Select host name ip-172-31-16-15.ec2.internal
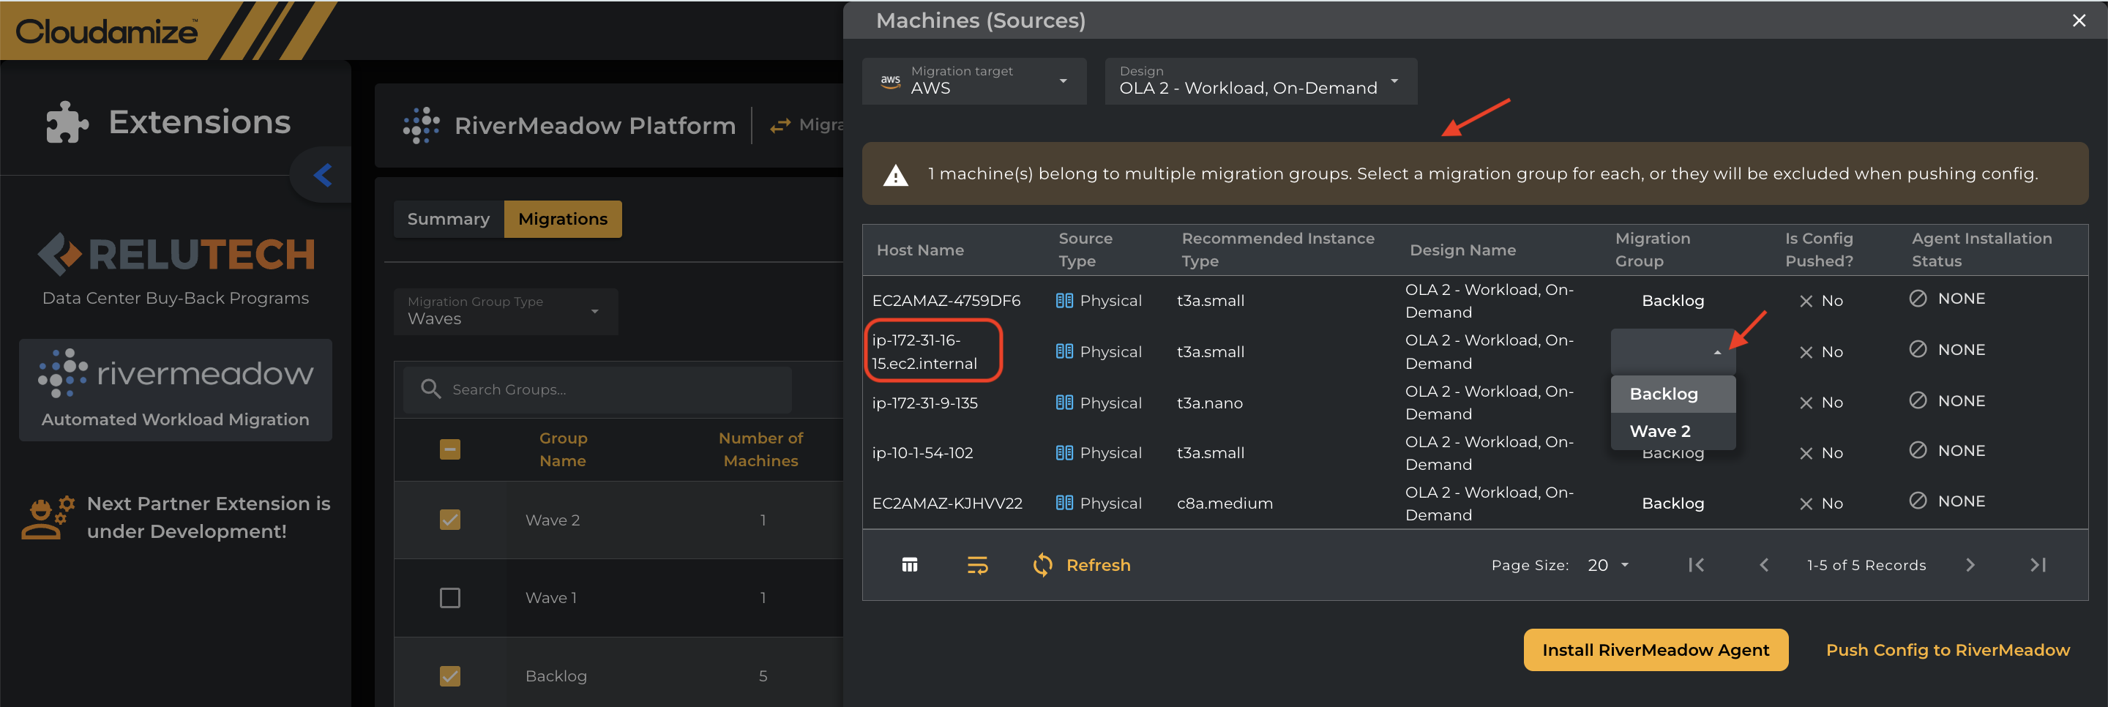Image resolution: width=2108 pixels, height=707 pixels. pos(924,352)
